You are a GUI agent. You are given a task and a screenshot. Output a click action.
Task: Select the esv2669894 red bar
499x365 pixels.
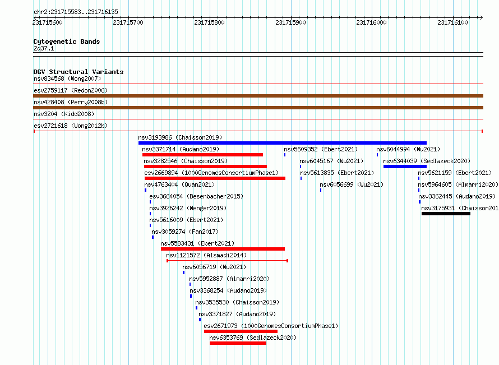[x=215, y=178]
